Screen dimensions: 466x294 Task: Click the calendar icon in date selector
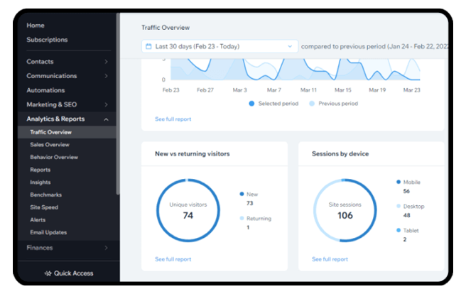coord(148,46)
